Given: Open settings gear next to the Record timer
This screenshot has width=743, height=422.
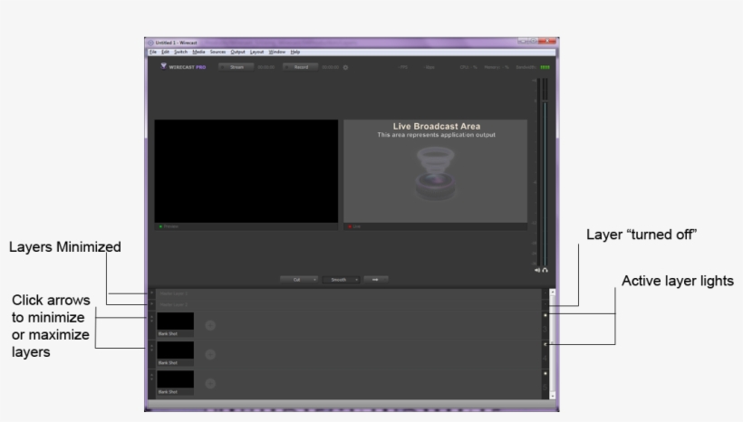Looking at the screenshot, I should pos(345,67).
